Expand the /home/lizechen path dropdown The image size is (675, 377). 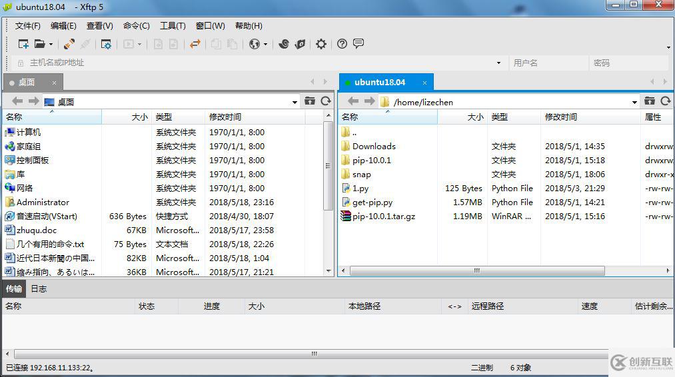634,102
